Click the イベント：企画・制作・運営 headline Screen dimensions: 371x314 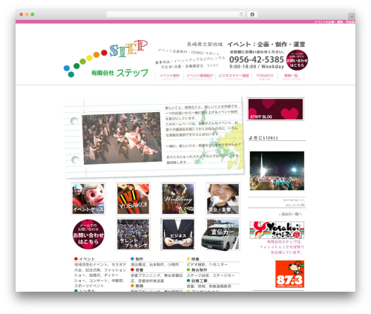pos(266,45)
